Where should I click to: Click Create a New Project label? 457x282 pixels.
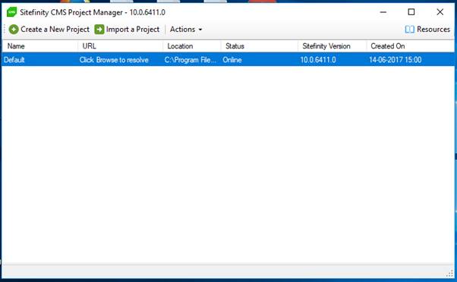[x=55, y=30]
